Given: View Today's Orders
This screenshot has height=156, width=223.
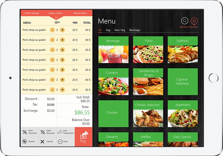Looking at the screenshot, I should [55, 13].
